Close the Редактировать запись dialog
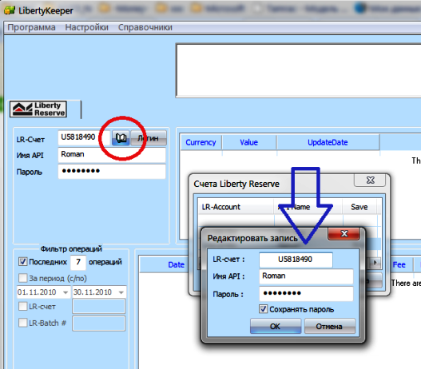421x369 pixels. (344, 233)
